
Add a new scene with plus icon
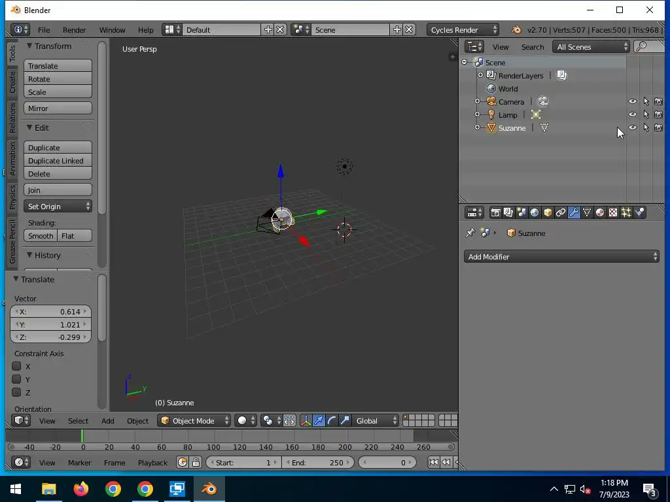[x=397, y=29]
